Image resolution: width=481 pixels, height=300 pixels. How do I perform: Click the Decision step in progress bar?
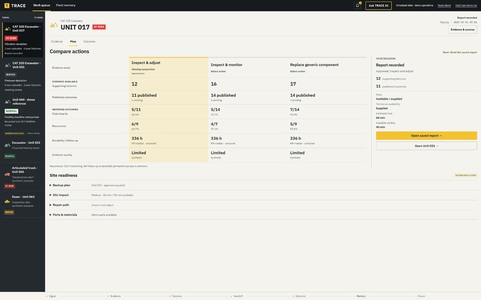(x=175, y=296)
